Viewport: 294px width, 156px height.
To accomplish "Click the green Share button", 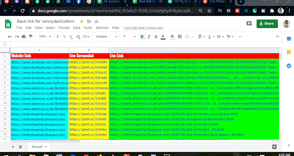I will tap(267, 24).
